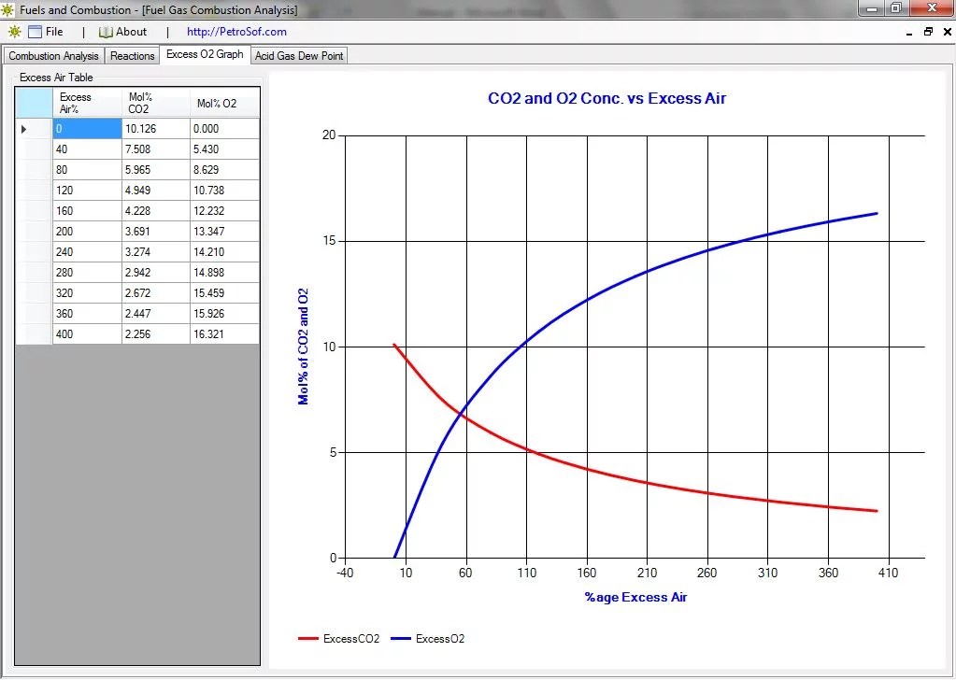Stay on the Excess O2 Graph tab
Viewport: 956px width, 680px height.
pos(205,54)
